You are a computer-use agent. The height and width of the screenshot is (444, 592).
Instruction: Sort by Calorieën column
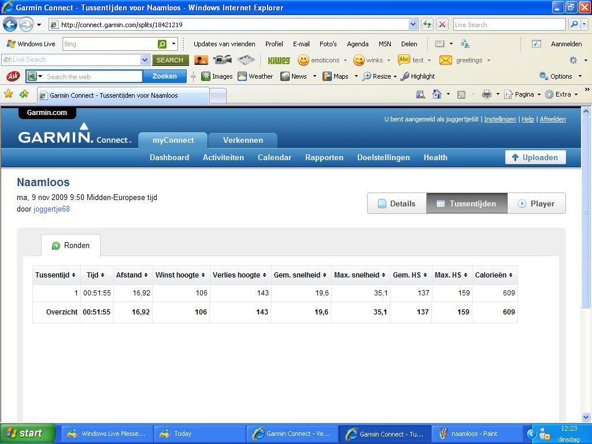494,275
